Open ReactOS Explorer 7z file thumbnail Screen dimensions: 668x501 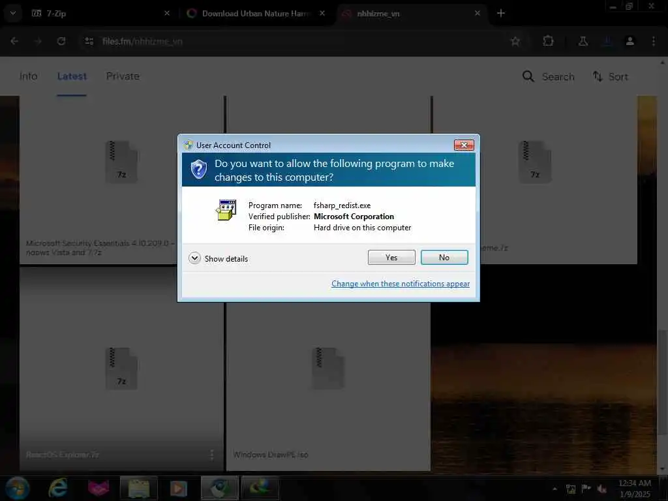pos(121,369)
